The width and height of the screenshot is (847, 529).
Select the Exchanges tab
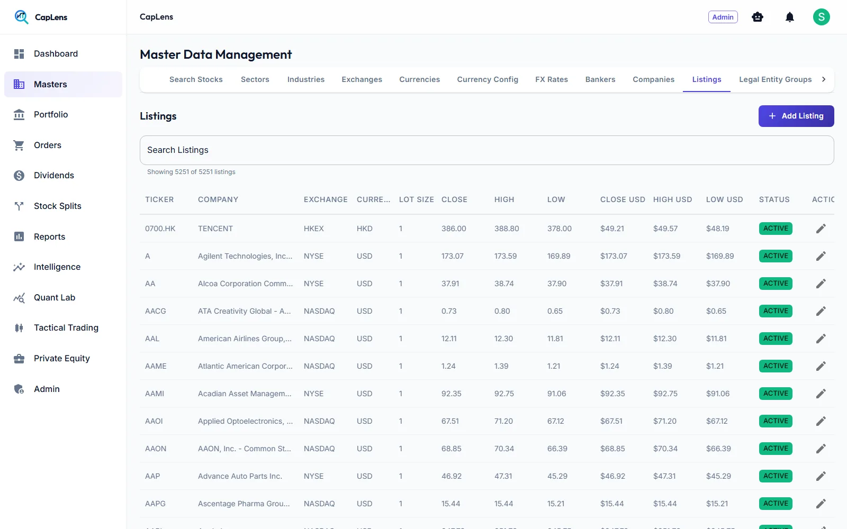tap(362, 79)
